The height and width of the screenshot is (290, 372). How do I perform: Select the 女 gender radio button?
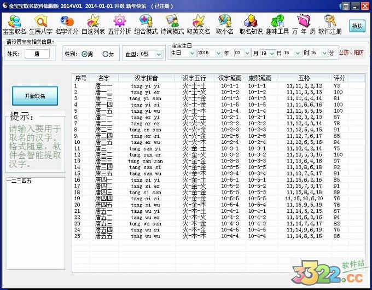(x=106, y=54)
